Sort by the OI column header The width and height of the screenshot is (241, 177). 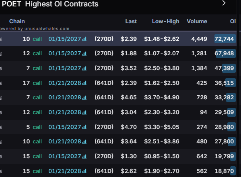point(233,21)
